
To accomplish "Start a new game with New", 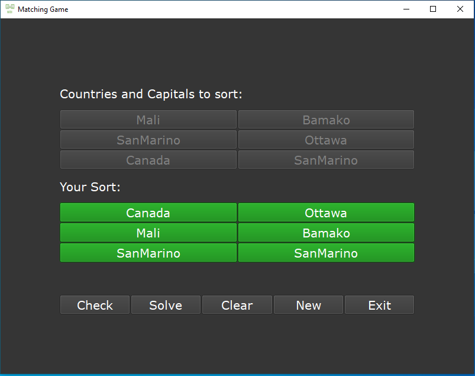I will point(308,305).
